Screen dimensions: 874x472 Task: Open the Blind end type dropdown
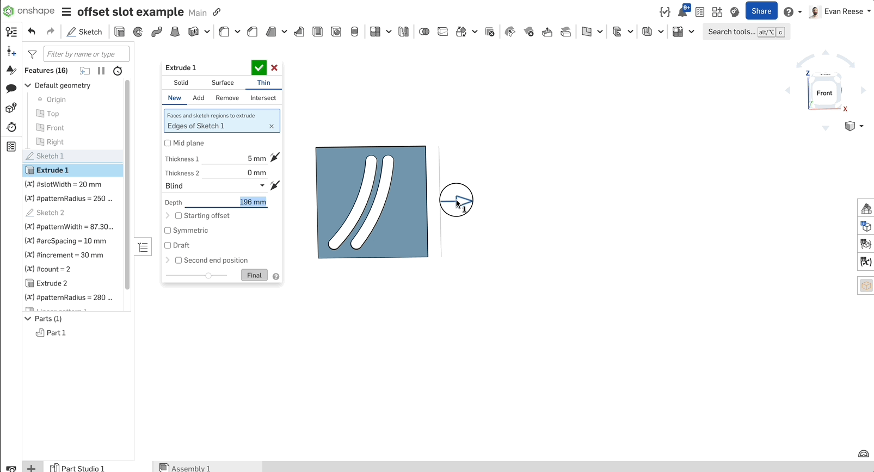216,186
